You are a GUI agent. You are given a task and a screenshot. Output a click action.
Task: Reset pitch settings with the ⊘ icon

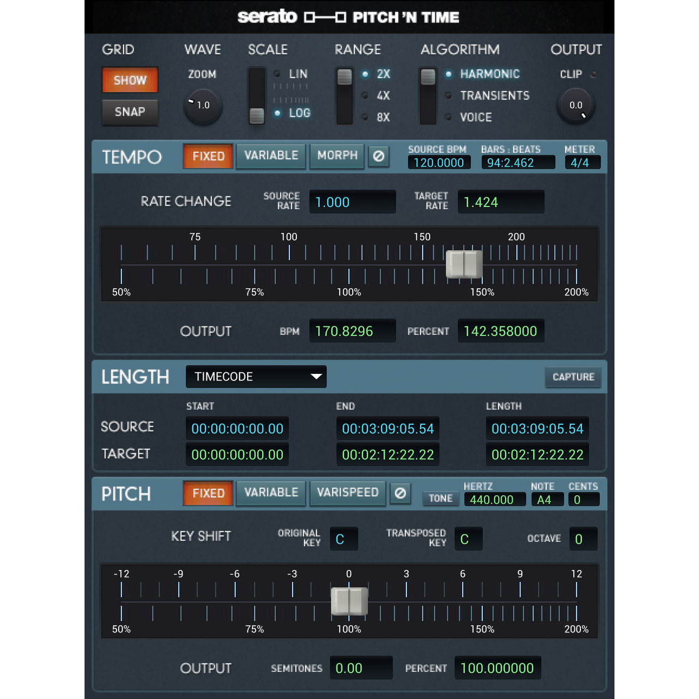click(x=400, y=494)
